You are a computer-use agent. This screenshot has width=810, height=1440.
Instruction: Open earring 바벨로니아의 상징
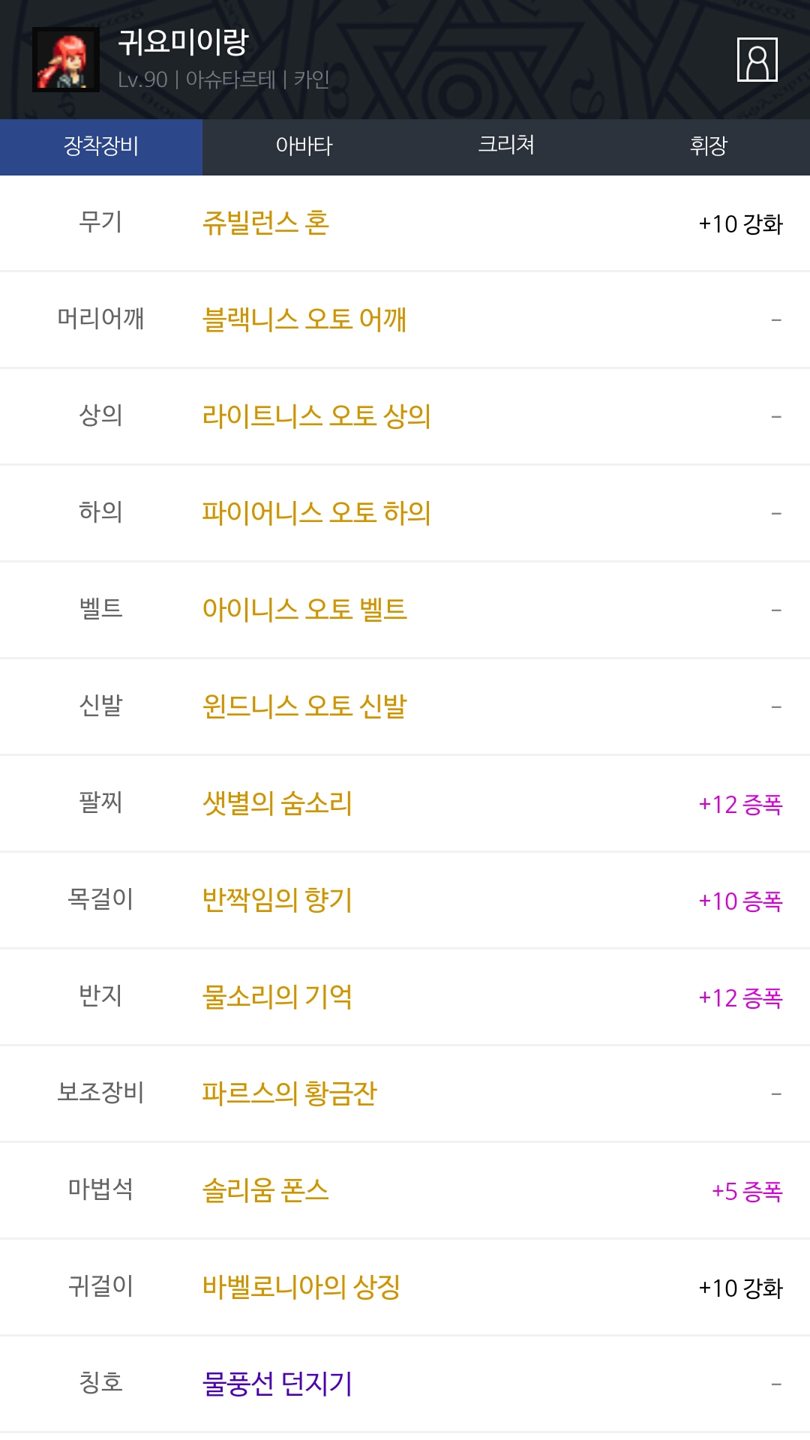click(301, 1288)
